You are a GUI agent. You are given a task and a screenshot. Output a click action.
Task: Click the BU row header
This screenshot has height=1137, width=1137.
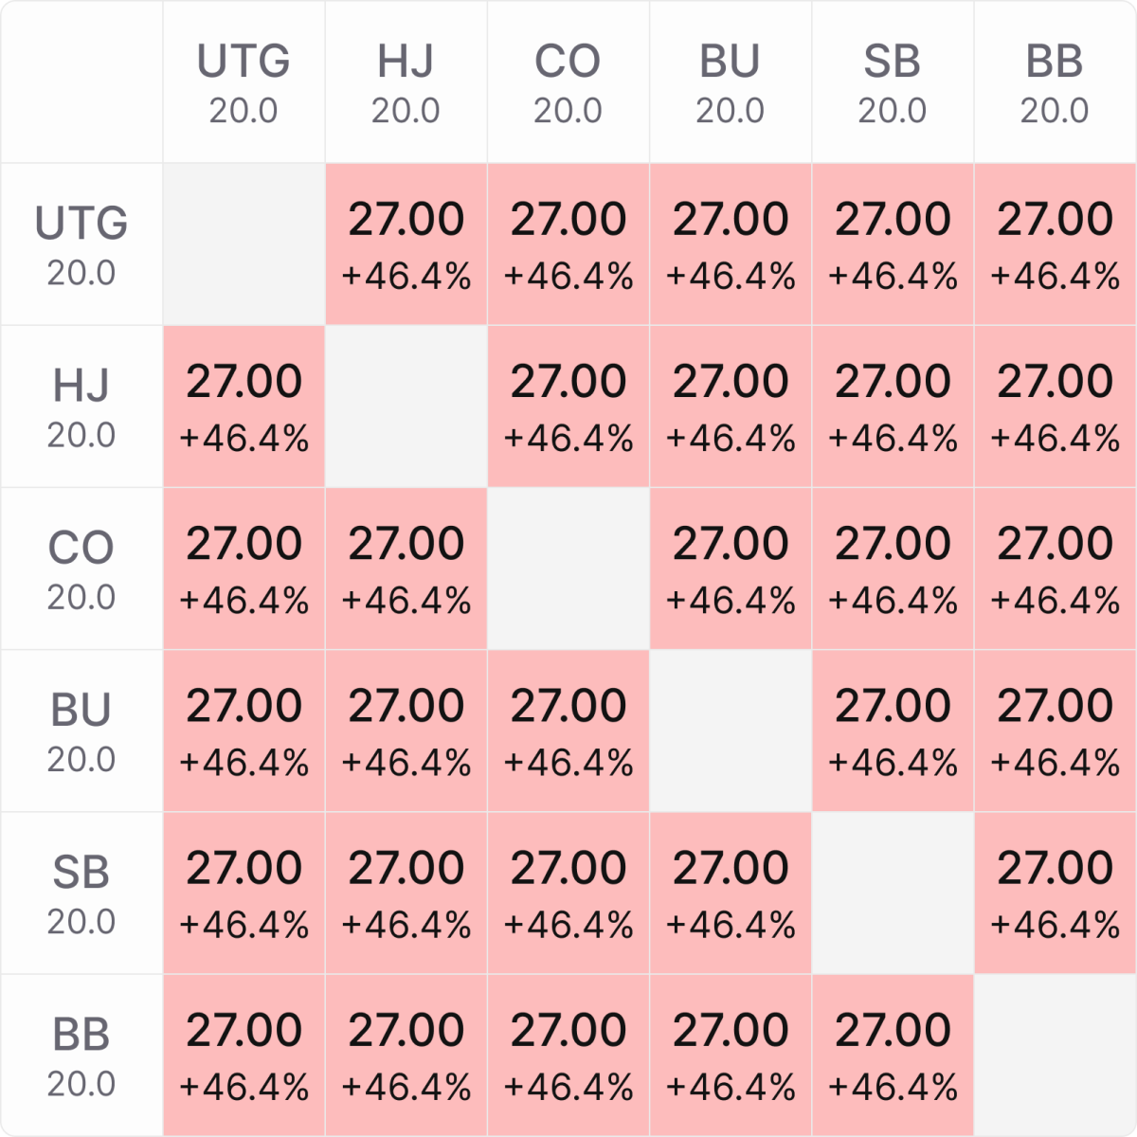click(81, 730)
